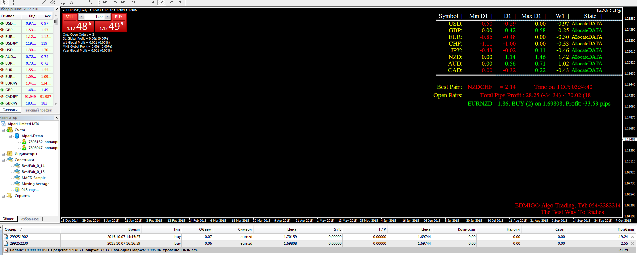Image resolution: width=637 pixels, height=255 pixels.
Task: Switch chart to M5 timeframe
Action: (x=115, y=2)
